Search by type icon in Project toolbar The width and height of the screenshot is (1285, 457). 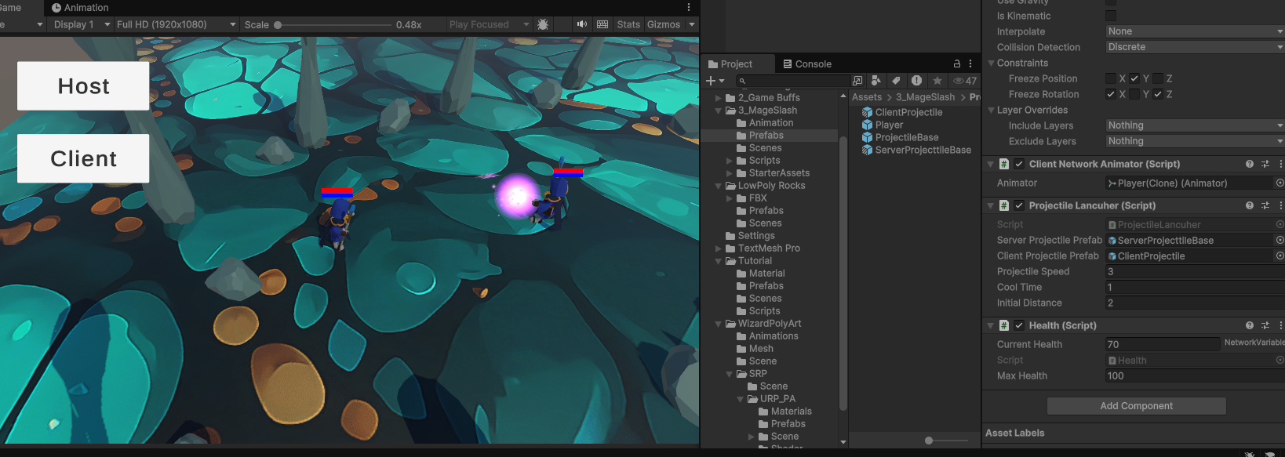[876, 81]
